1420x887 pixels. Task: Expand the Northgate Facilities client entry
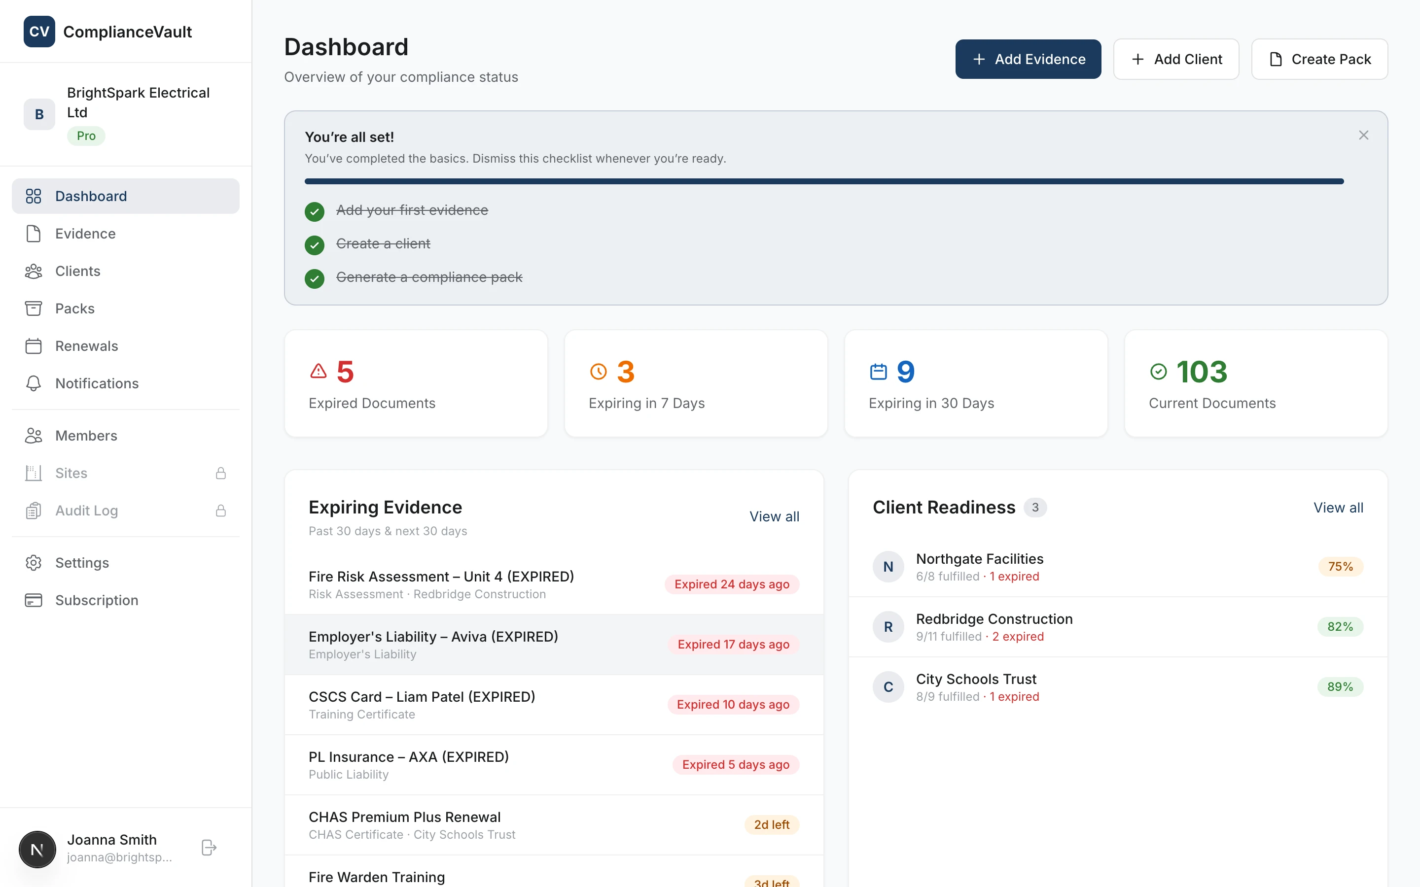click(979, 566)
